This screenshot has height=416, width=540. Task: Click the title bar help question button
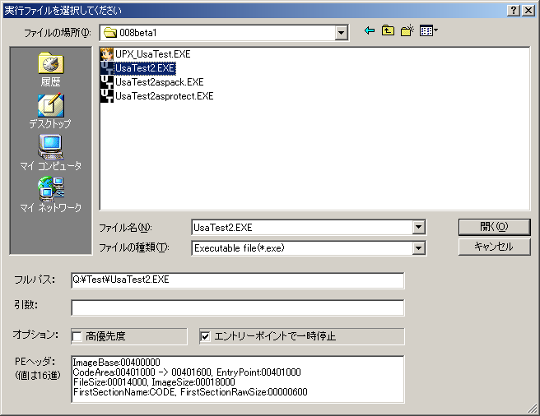click(x=513, y=9)
